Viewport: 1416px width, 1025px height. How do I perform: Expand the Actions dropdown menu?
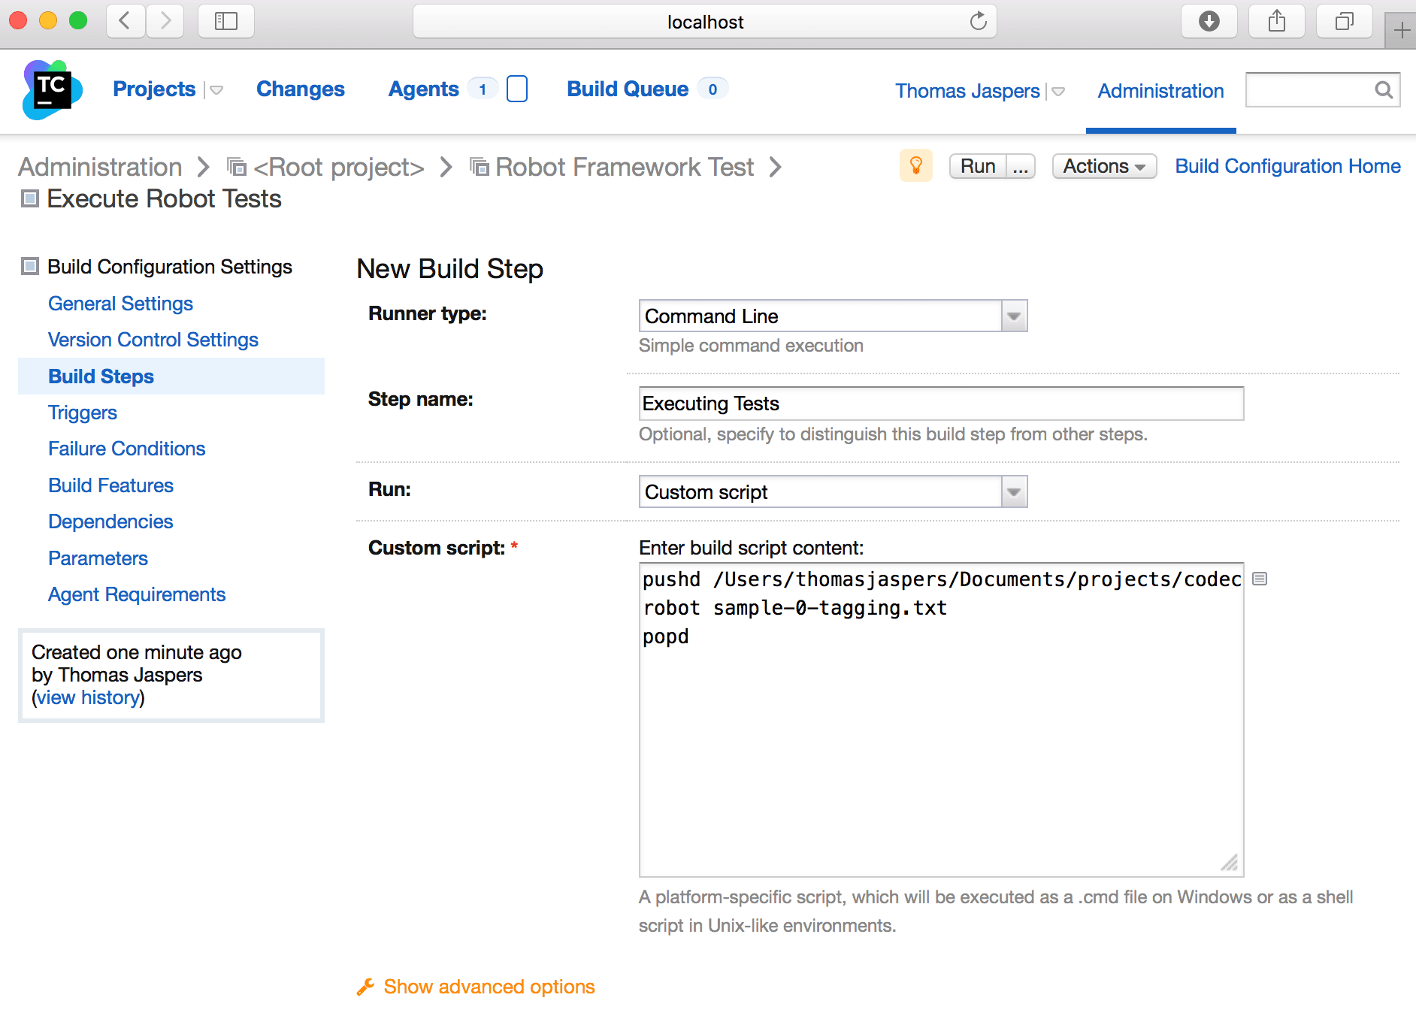(1103, 166)
